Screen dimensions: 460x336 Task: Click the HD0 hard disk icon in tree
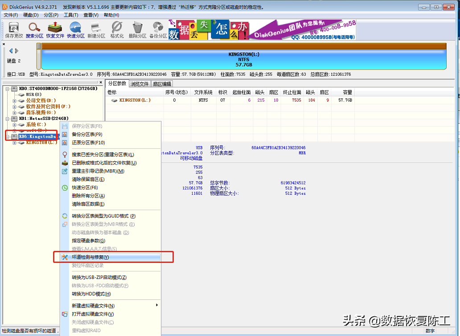14,89
